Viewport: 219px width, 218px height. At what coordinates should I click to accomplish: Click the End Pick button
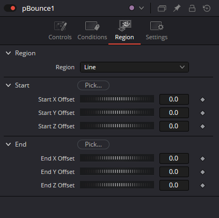click(x=93, y=144)
